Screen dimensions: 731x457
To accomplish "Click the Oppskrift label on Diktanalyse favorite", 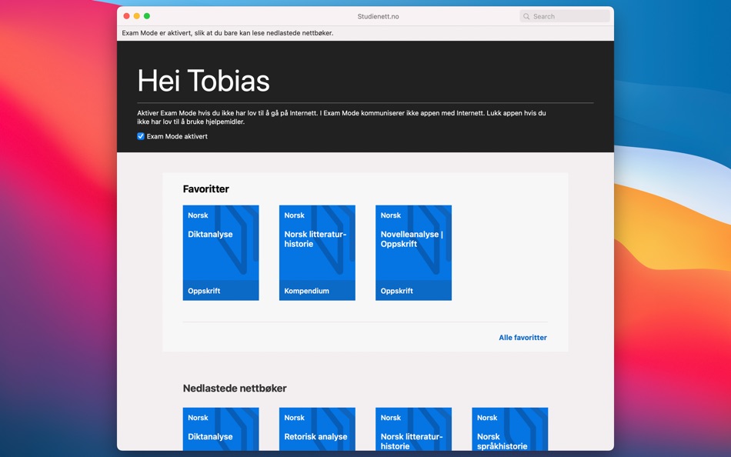I will point(204,291).
